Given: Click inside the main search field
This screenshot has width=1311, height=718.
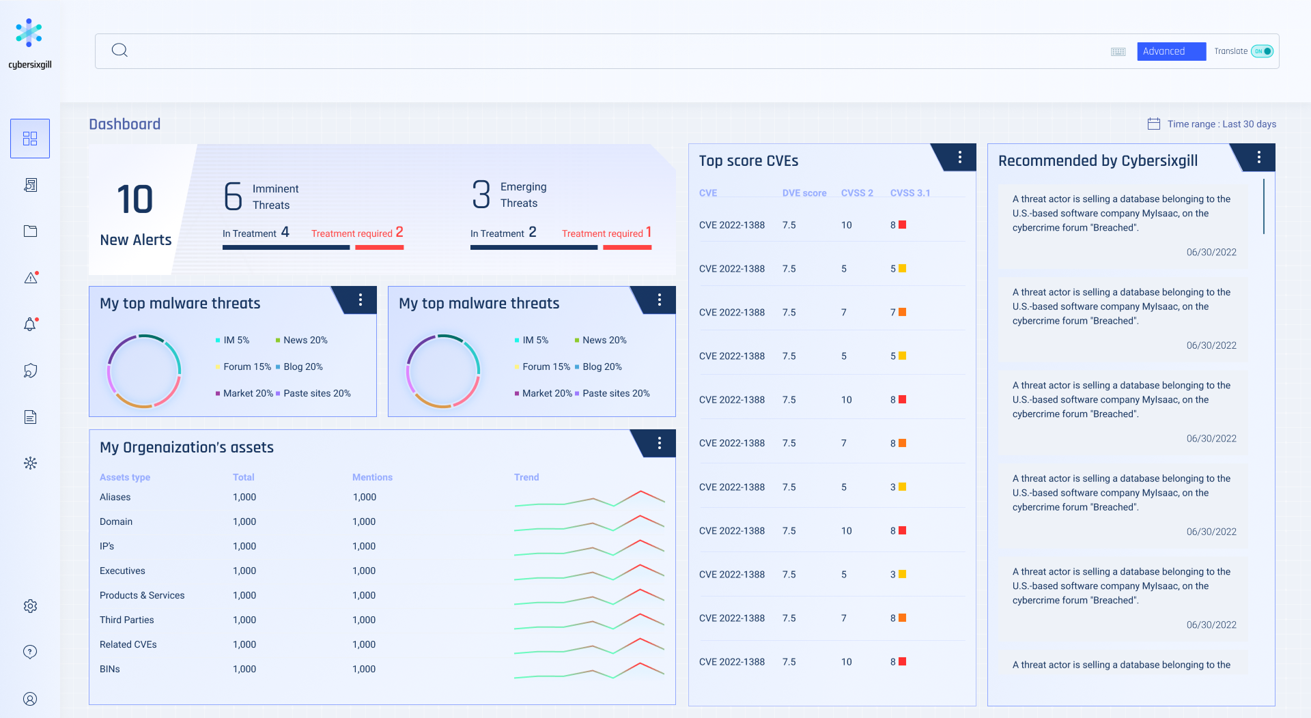Looking at the screenshot, I should tap(615, 51).
